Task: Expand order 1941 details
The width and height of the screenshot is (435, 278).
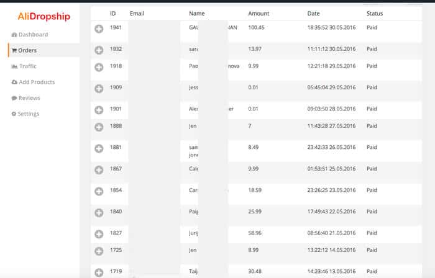Action: pyautogui.click(x=99, y=29)
